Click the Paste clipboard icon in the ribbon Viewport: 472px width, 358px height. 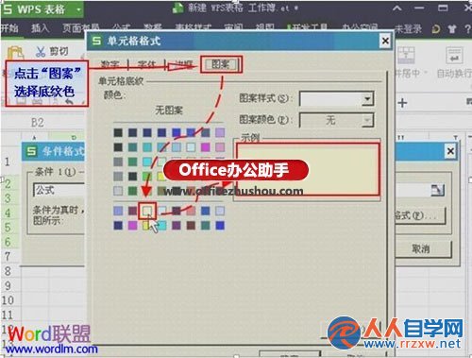coord(15,52)
